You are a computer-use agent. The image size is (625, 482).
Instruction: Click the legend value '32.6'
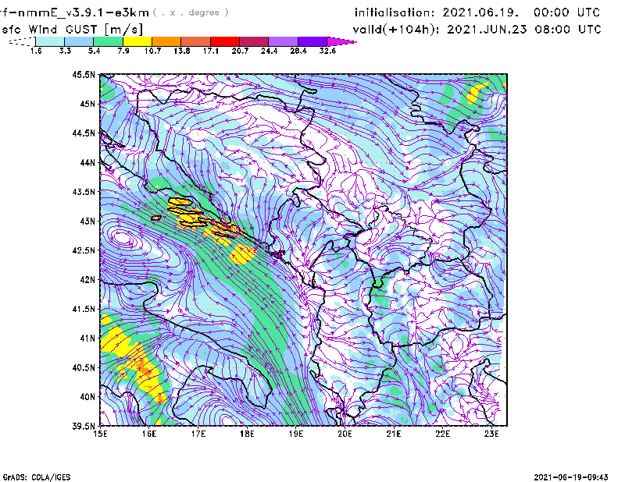click(x=327, y=51)
